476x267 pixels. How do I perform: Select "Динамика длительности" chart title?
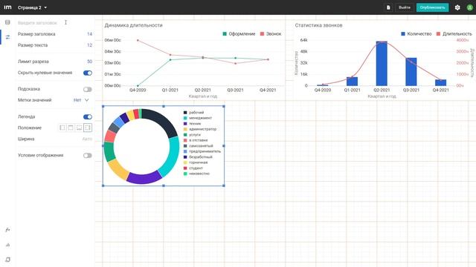pyautogui.click(x=134, y=25)
